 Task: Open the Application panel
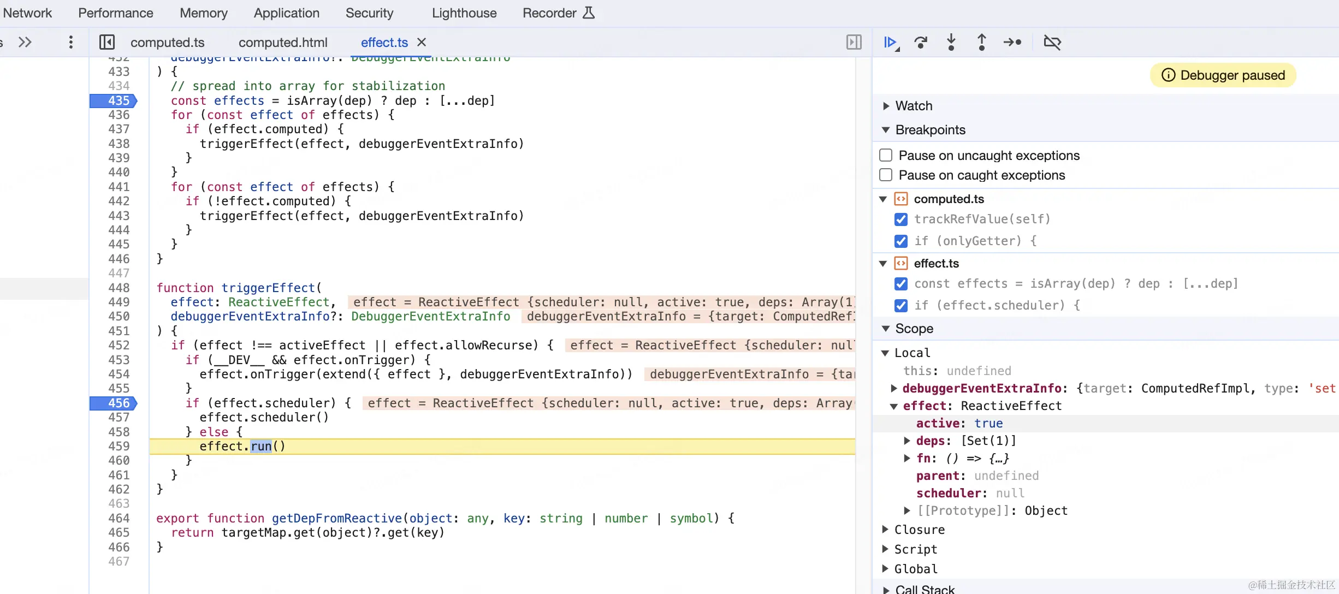286,13
